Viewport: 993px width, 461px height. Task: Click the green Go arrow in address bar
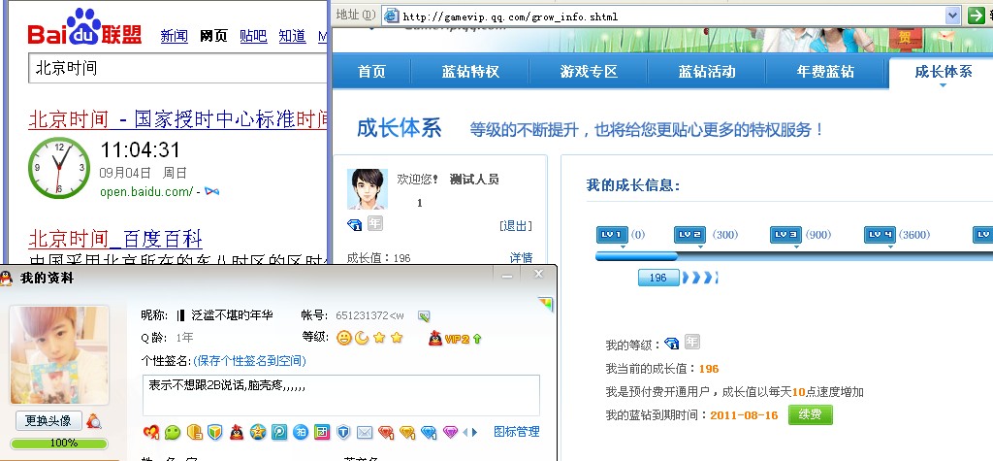(x=976, y=16)
